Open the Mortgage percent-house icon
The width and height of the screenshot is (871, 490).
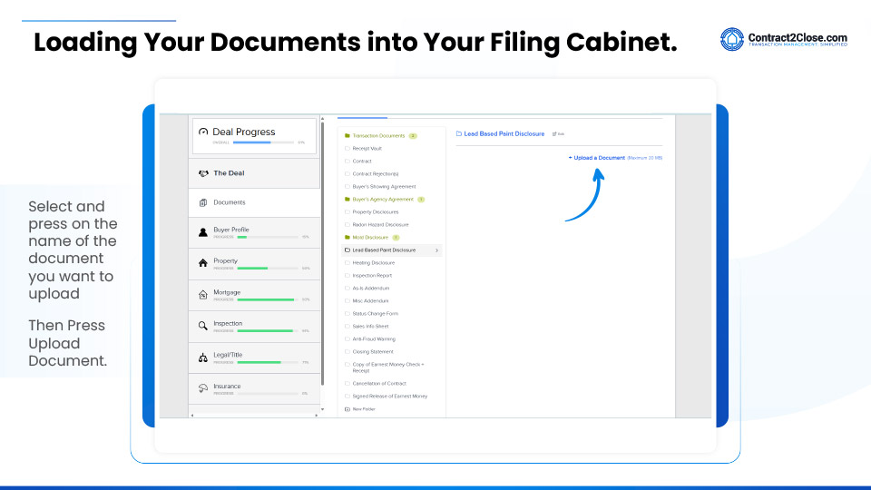tap(203, 295)
